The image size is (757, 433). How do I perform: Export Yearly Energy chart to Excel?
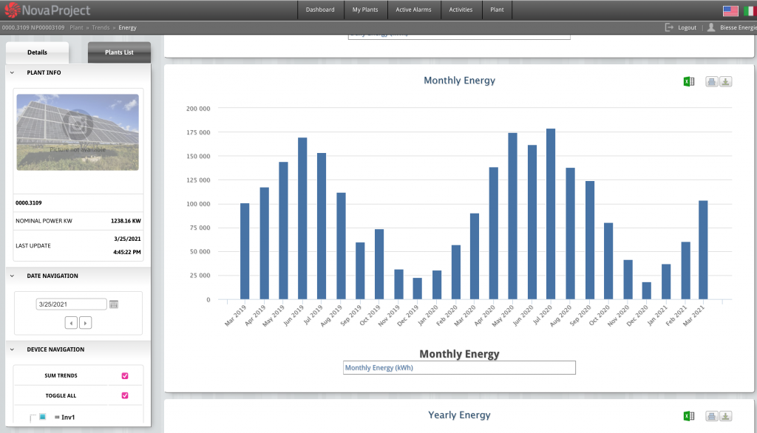click(x=689, y=415)
